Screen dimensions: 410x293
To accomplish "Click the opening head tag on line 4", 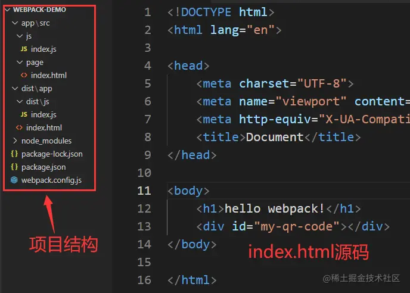I will (x=188, y=66).
